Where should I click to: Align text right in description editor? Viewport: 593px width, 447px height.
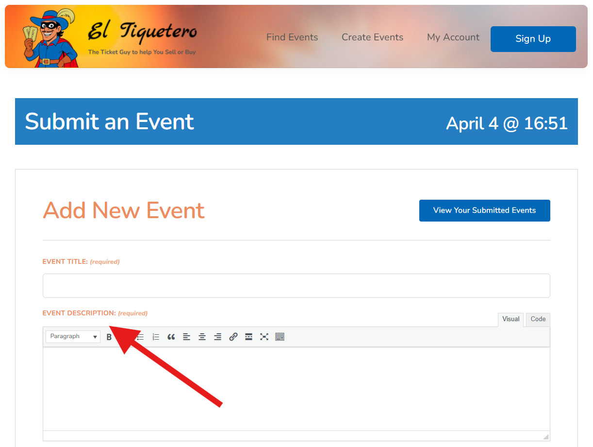pos(217,337)
